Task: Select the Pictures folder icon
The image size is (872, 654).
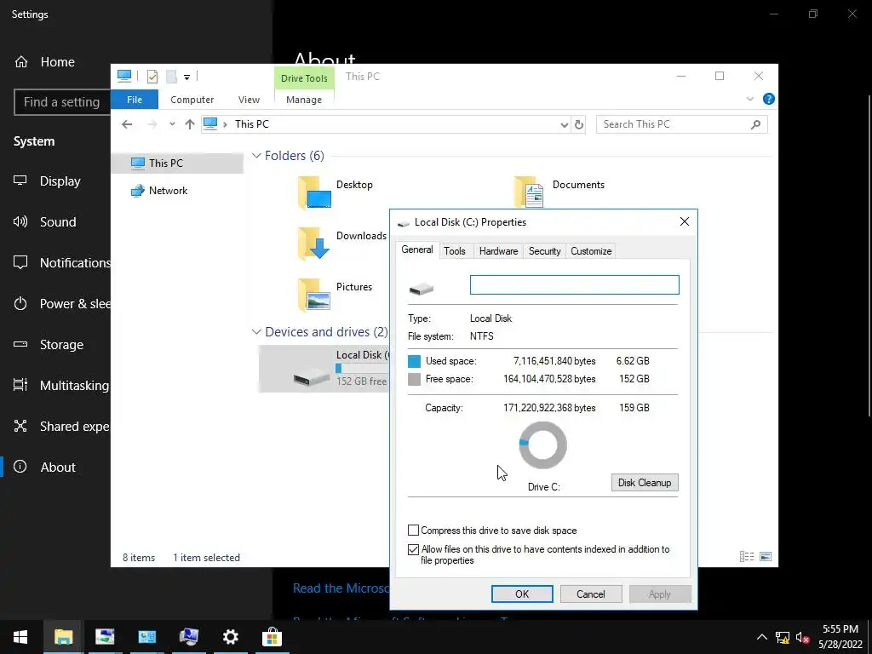Action: pyautogui.click(x=315, y=295)
